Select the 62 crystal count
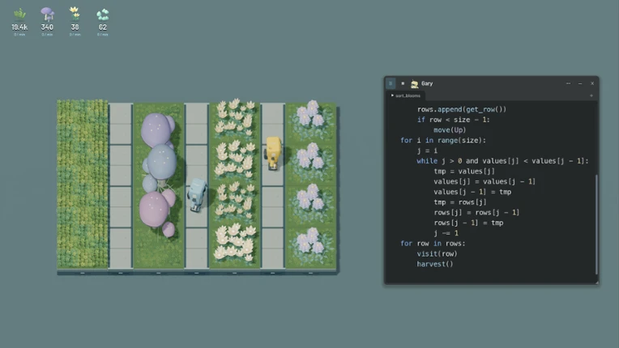This screenshot has width=619, height=348. point(103,28)
